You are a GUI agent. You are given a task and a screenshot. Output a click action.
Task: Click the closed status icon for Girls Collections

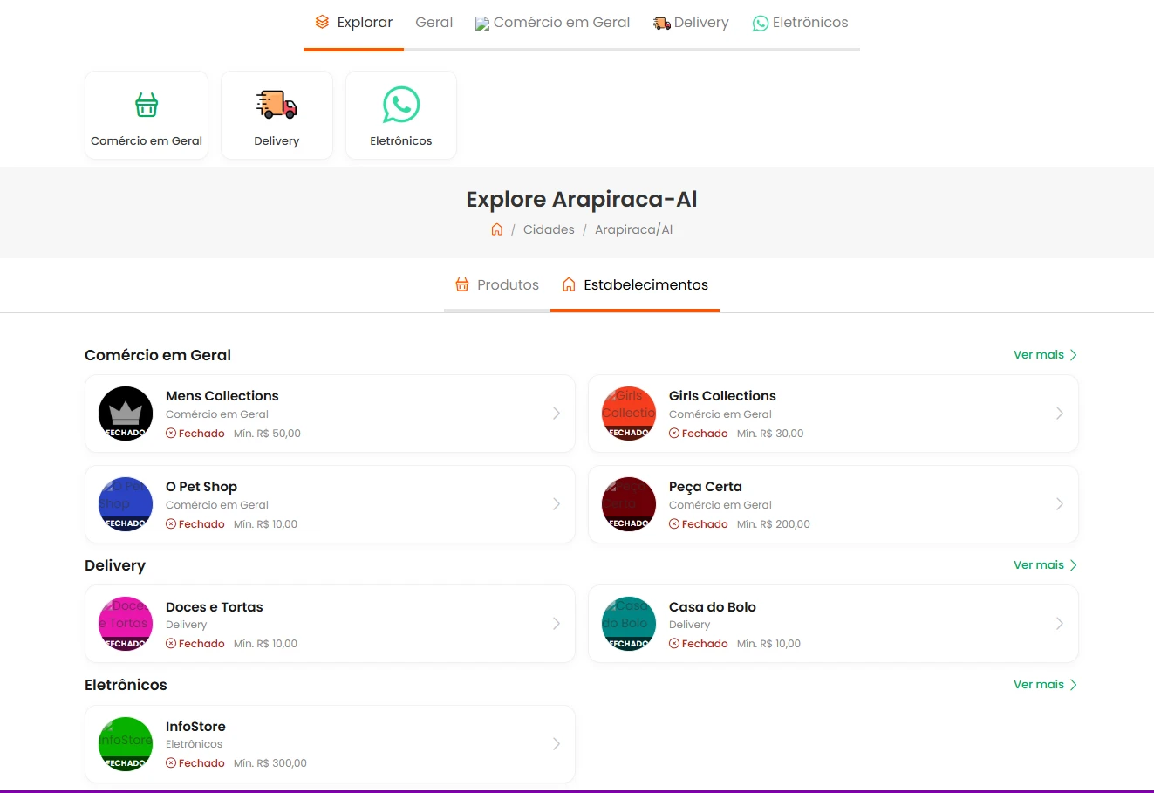pyautogui.click(x=674, y=434)
